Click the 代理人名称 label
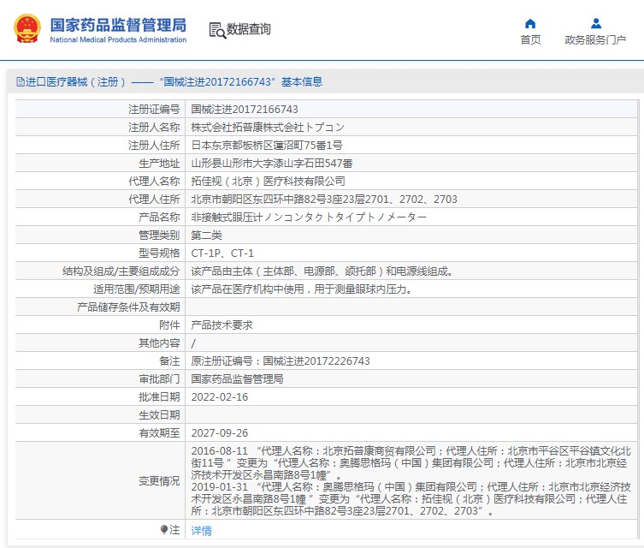Image resolution: width=644 pixels, height=548 pixels. 154,182
